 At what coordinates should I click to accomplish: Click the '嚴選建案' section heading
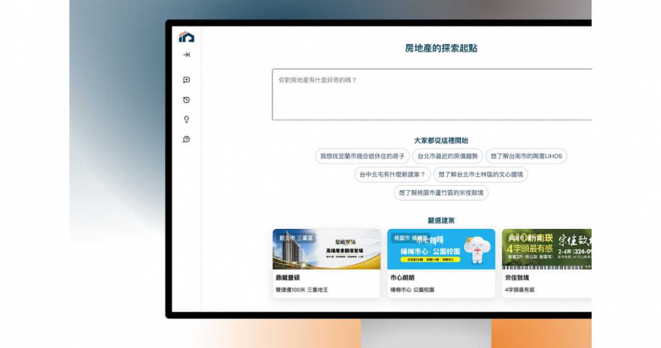441,221
